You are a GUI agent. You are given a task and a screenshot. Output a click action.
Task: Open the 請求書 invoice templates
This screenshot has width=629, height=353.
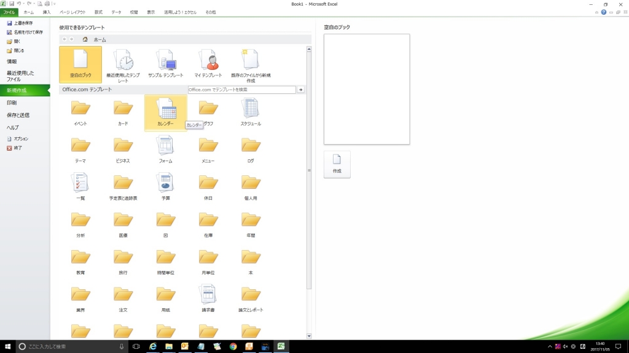point(208,298)
